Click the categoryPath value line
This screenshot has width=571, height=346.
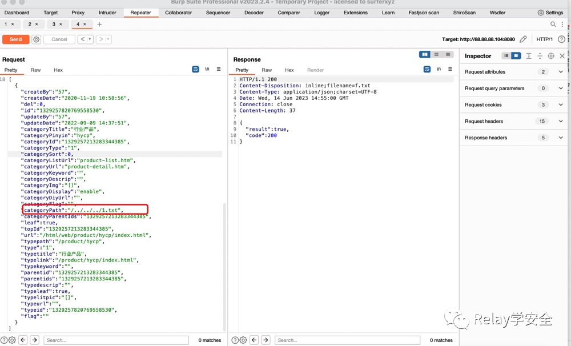[x=73, y=210]
